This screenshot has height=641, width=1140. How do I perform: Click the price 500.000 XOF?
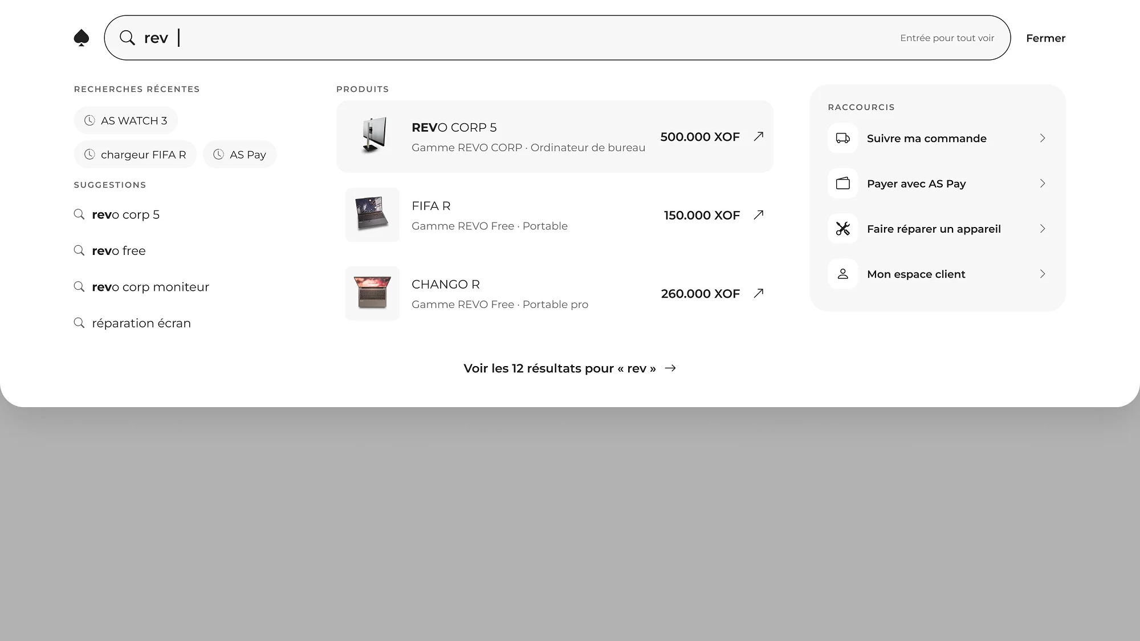pyautogui.click(x=700, y=137)
